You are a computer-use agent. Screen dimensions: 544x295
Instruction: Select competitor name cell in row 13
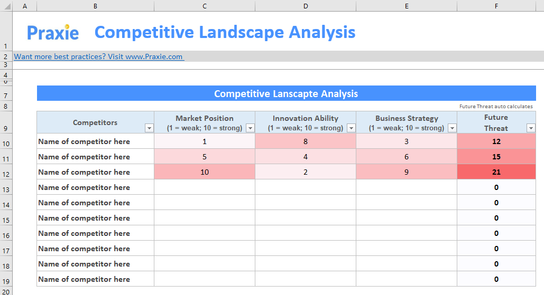tap(95, 187)
